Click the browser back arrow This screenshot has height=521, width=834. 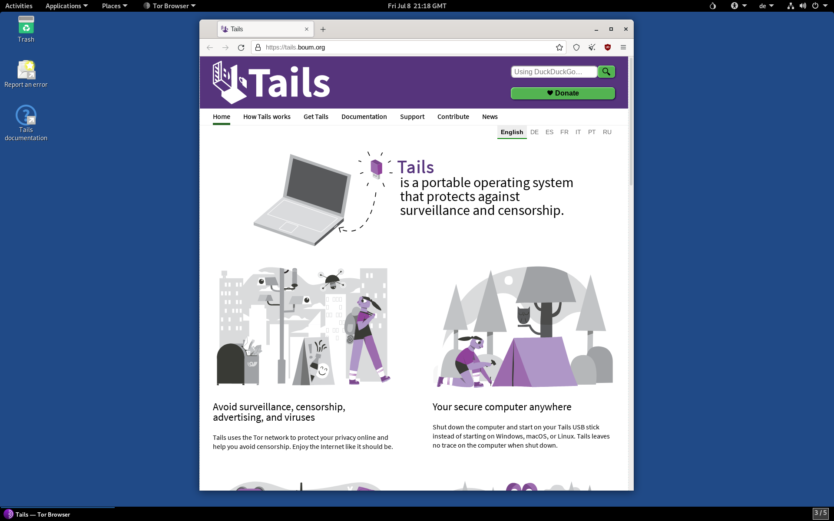[x=210, y=47]
